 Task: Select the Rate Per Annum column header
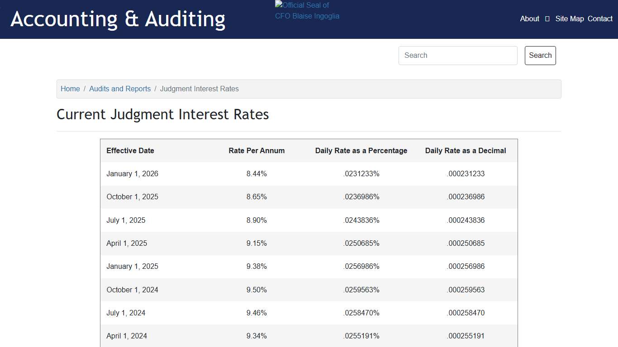coord(257,150)
